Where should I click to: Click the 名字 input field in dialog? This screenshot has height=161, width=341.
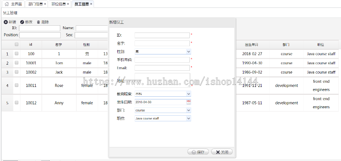pos(162,43)
